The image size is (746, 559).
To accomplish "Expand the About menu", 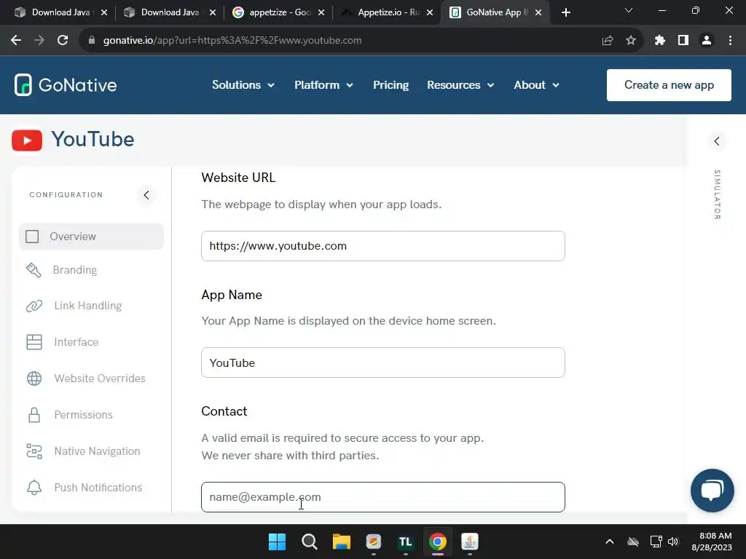I will click(x=536, y=85).
